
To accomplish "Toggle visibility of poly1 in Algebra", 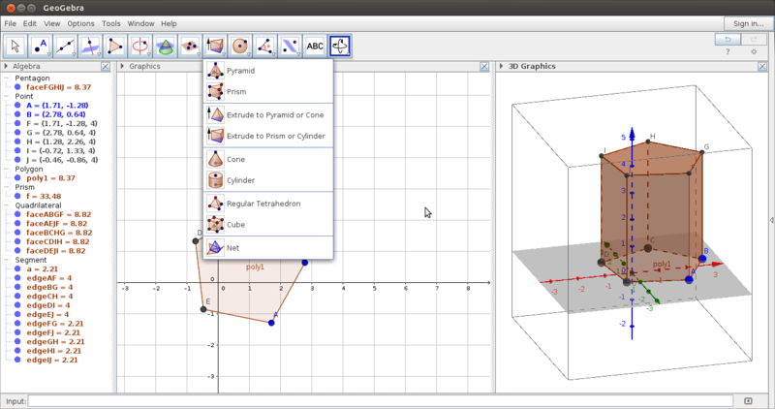I will pyautogui.click(x=17, y=178).
